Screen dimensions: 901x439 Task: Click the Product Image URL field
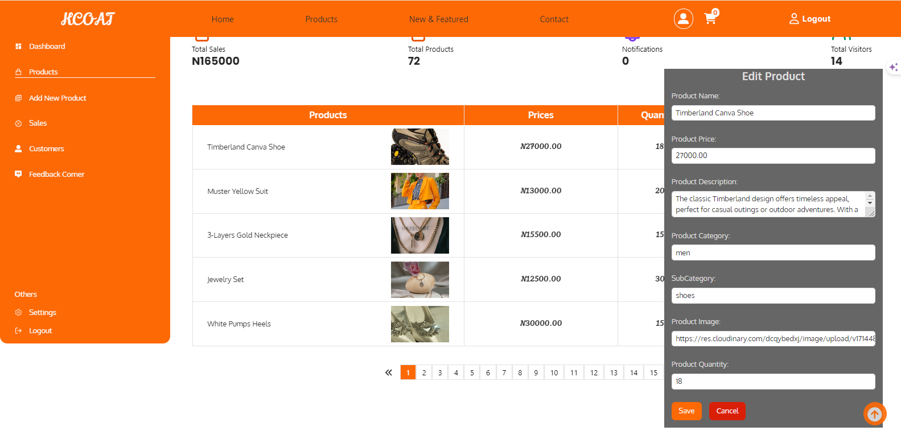pos(773,338)
